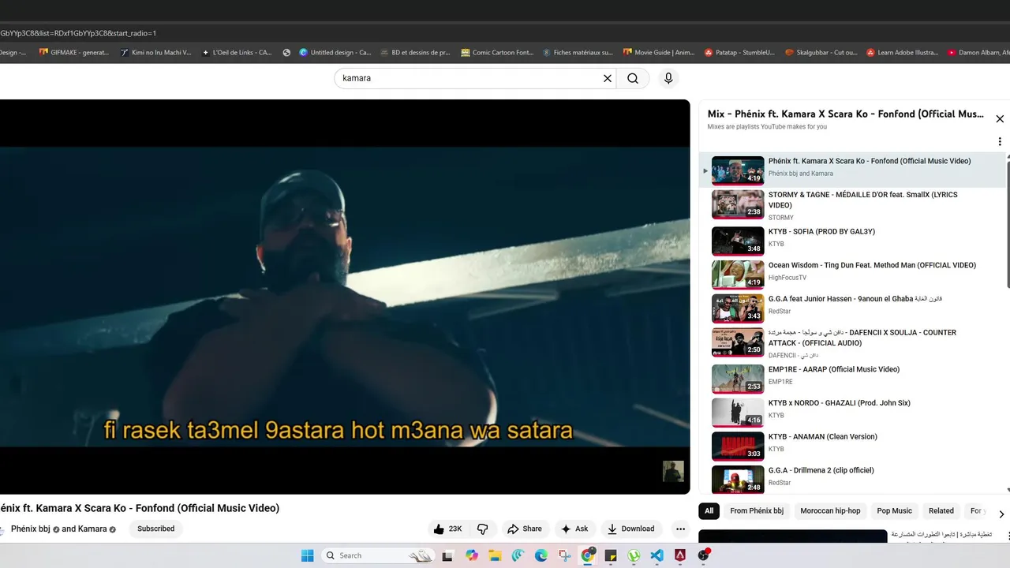Launch Copilot from taskbar
Image resolution: width=1010 pixels, height=568 pixels.
pos(472,555)
